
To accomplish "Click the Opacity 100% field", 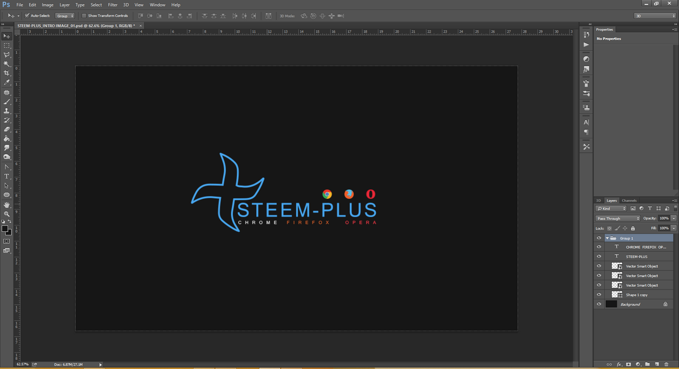I will pos(664,218).
